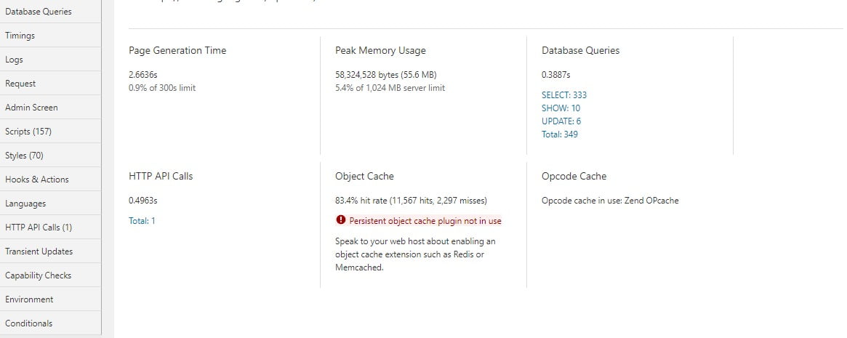The height and width of the screenshot is (338, 847).
Task: Go to the Transient Updates panel
Action: 50,251
